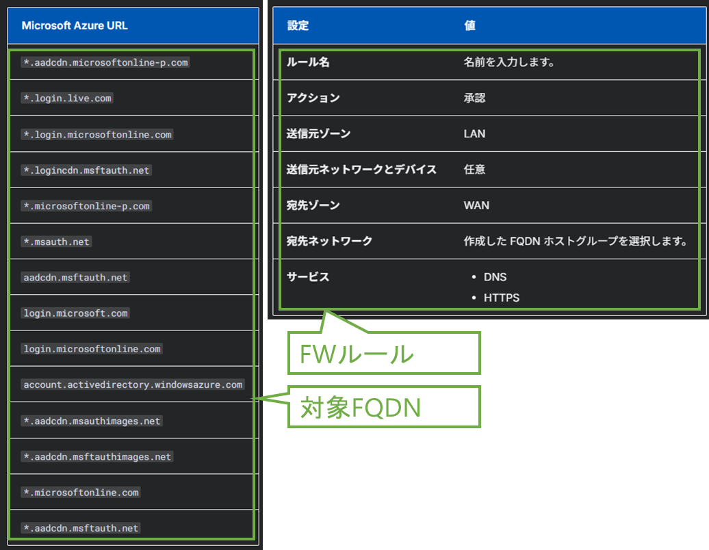Click the ルール名 setting label
The width and height of the screenshot is (709, 550).
tap(308, 62)
